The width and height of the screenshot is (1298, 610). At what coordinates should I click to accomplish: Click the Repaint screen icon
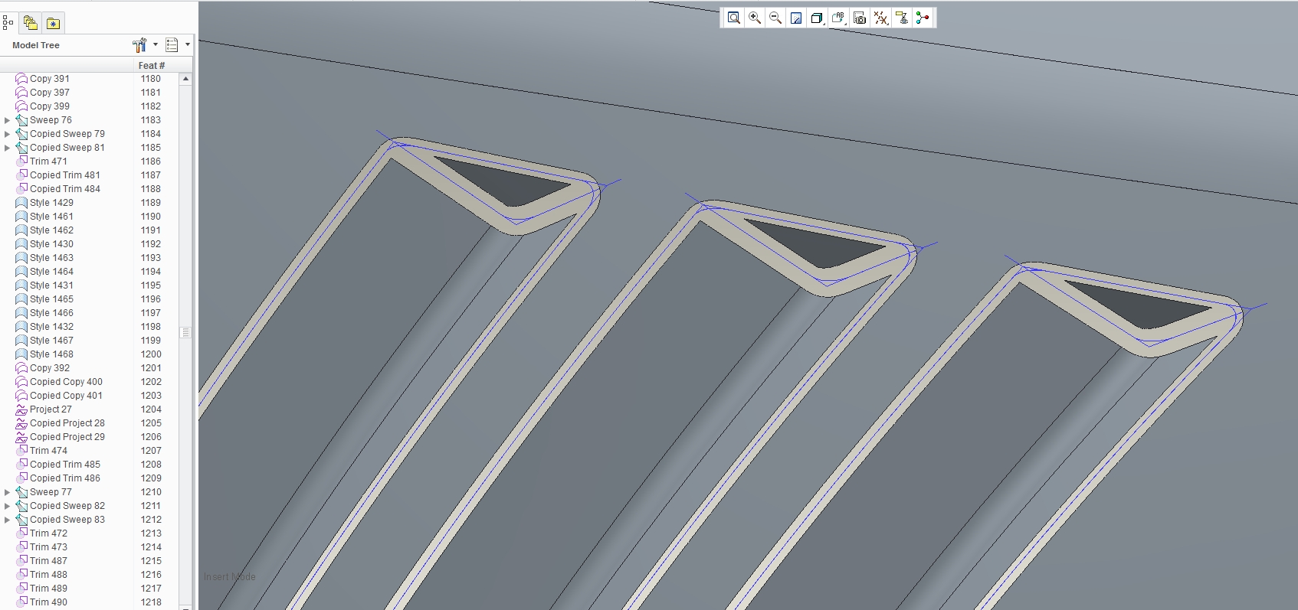796,18
